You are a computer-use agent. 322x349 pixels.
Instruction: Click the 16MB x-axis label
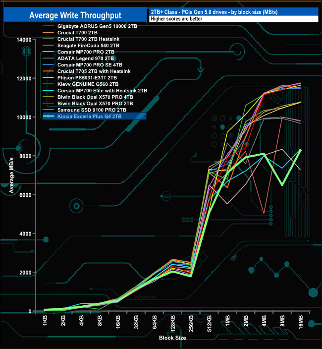pos(300,322)
